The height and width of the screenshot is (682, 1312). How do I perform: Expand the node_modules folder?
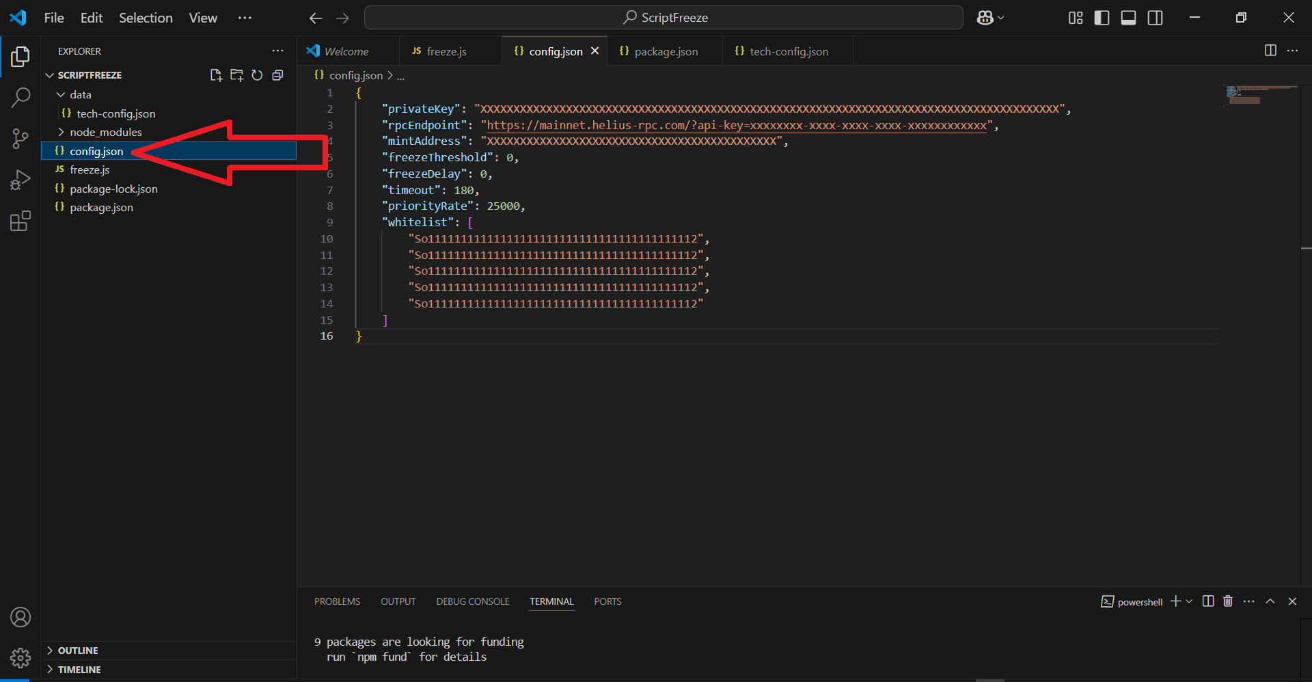click(x=61, y=132)
